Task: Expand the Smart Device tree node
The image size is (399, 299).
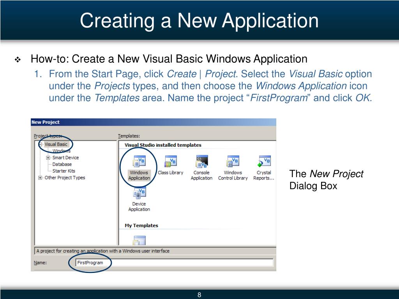Action: (x=48, y=158)
